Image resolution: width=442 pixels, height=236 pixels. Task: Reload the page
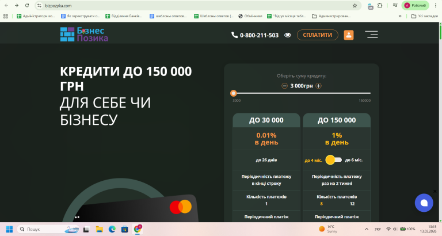pyautogui.click(x=27, y=6)
